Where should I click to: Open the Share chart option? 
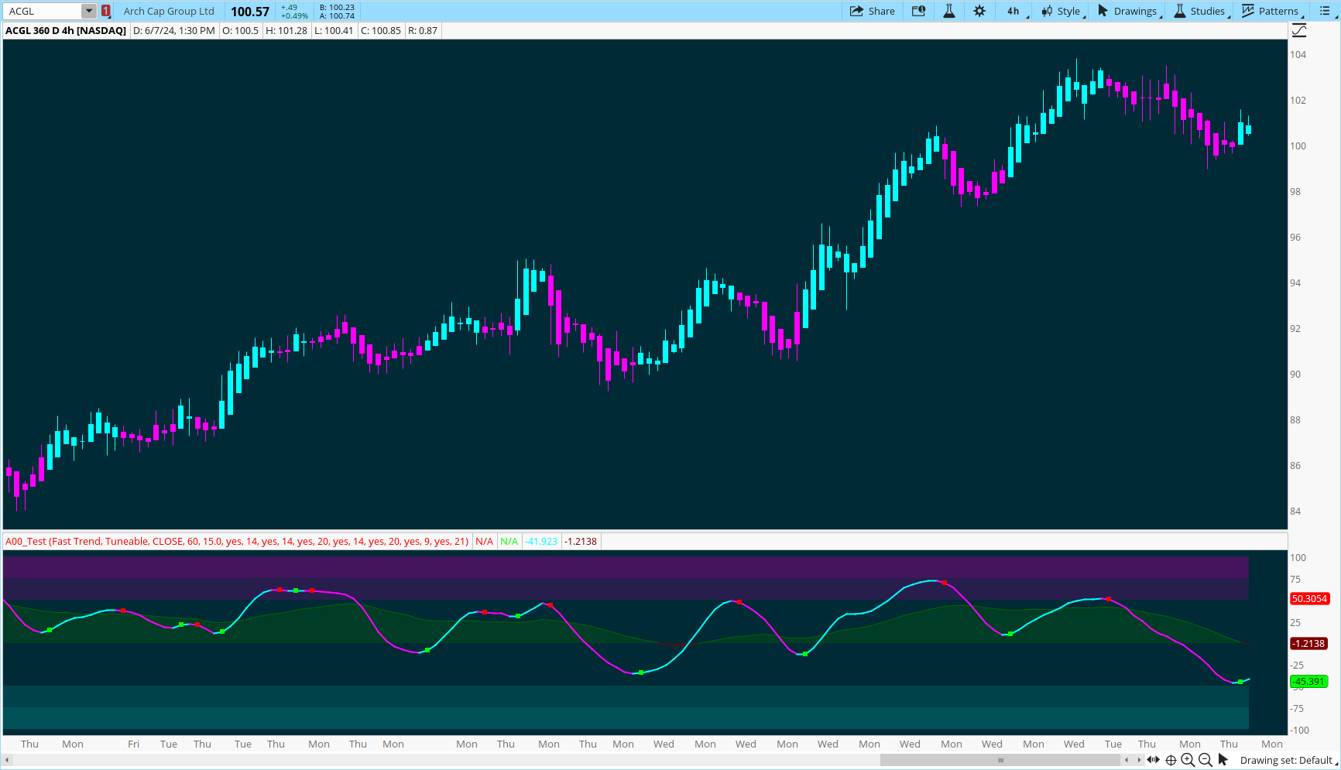(872, 11)
